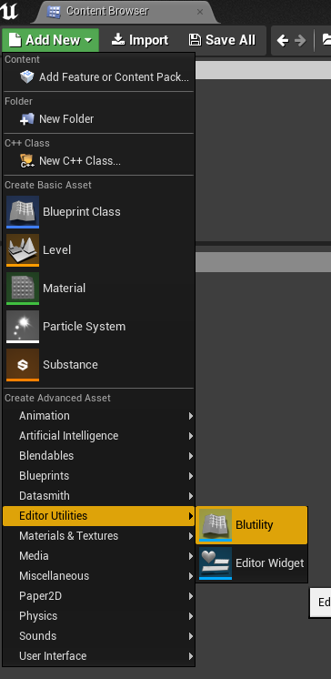Open the Blueprints submenu
Screen dimensions: 331x679
98,476
